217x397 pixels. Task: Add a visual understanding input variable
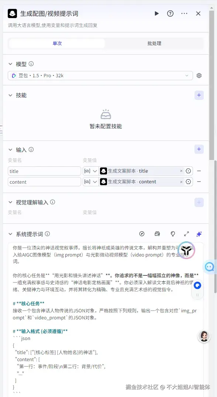[199, 202]
